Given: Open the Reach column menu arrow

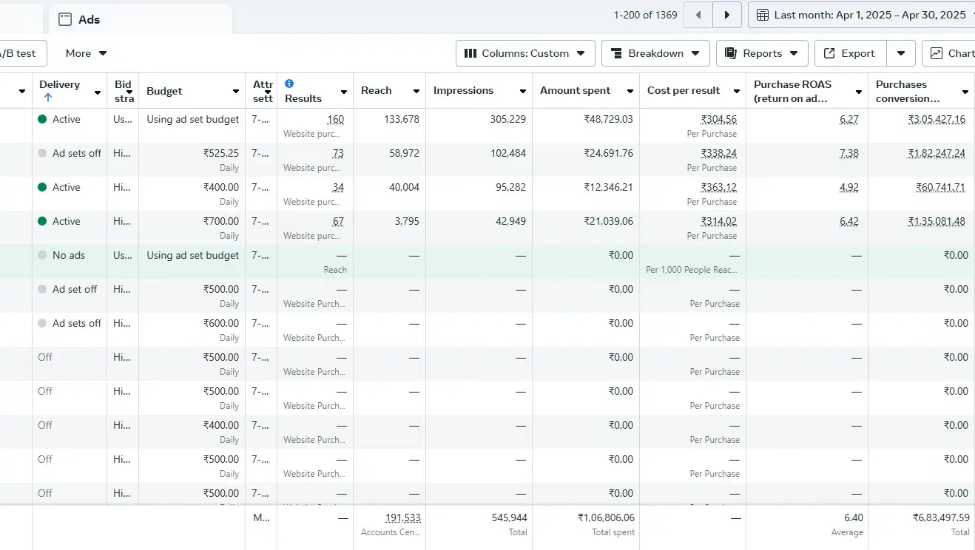Looking at the screenshot, I should click(416, 92).
